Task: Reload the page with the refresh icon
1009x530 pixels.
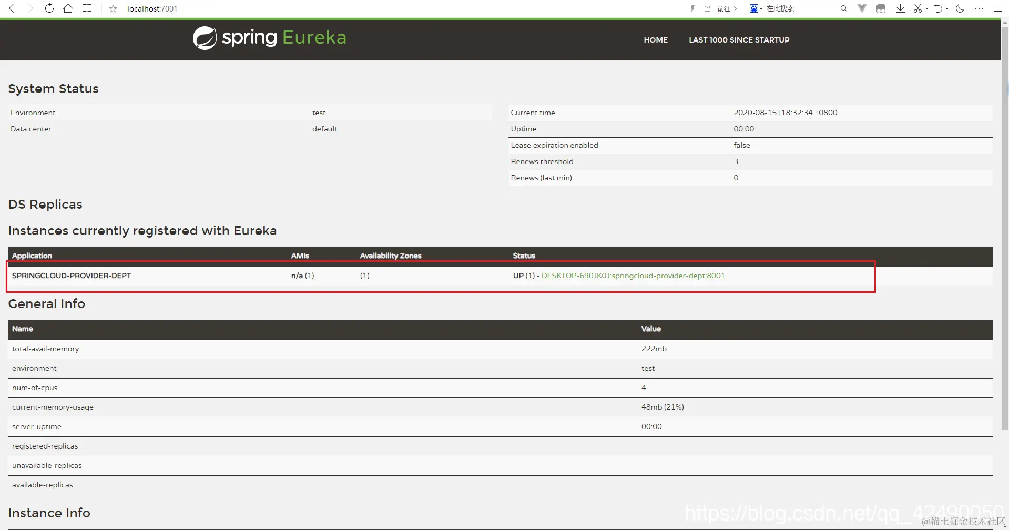Action: coord(49,8)
